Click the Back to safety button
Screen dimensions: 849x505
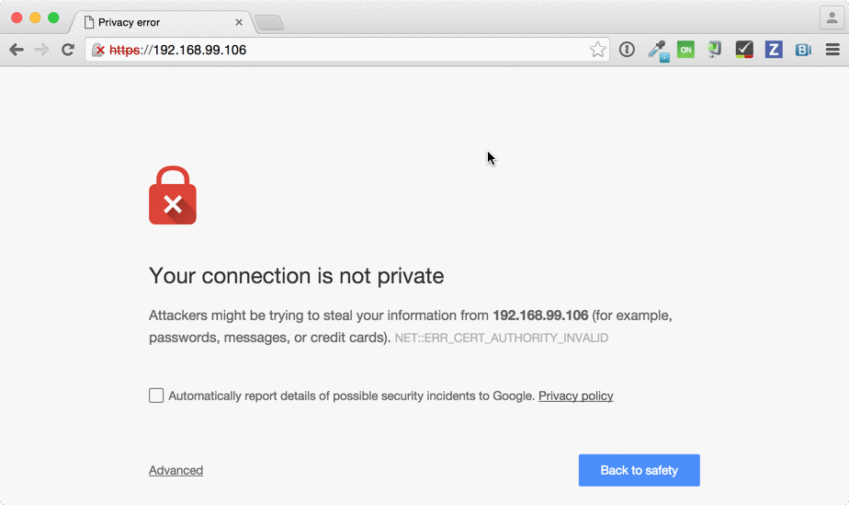(x=639, y=470)
